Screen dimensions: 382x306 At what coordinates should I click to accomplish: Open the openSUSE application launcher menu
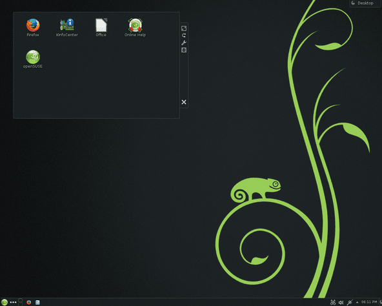(x=5, y=302)
